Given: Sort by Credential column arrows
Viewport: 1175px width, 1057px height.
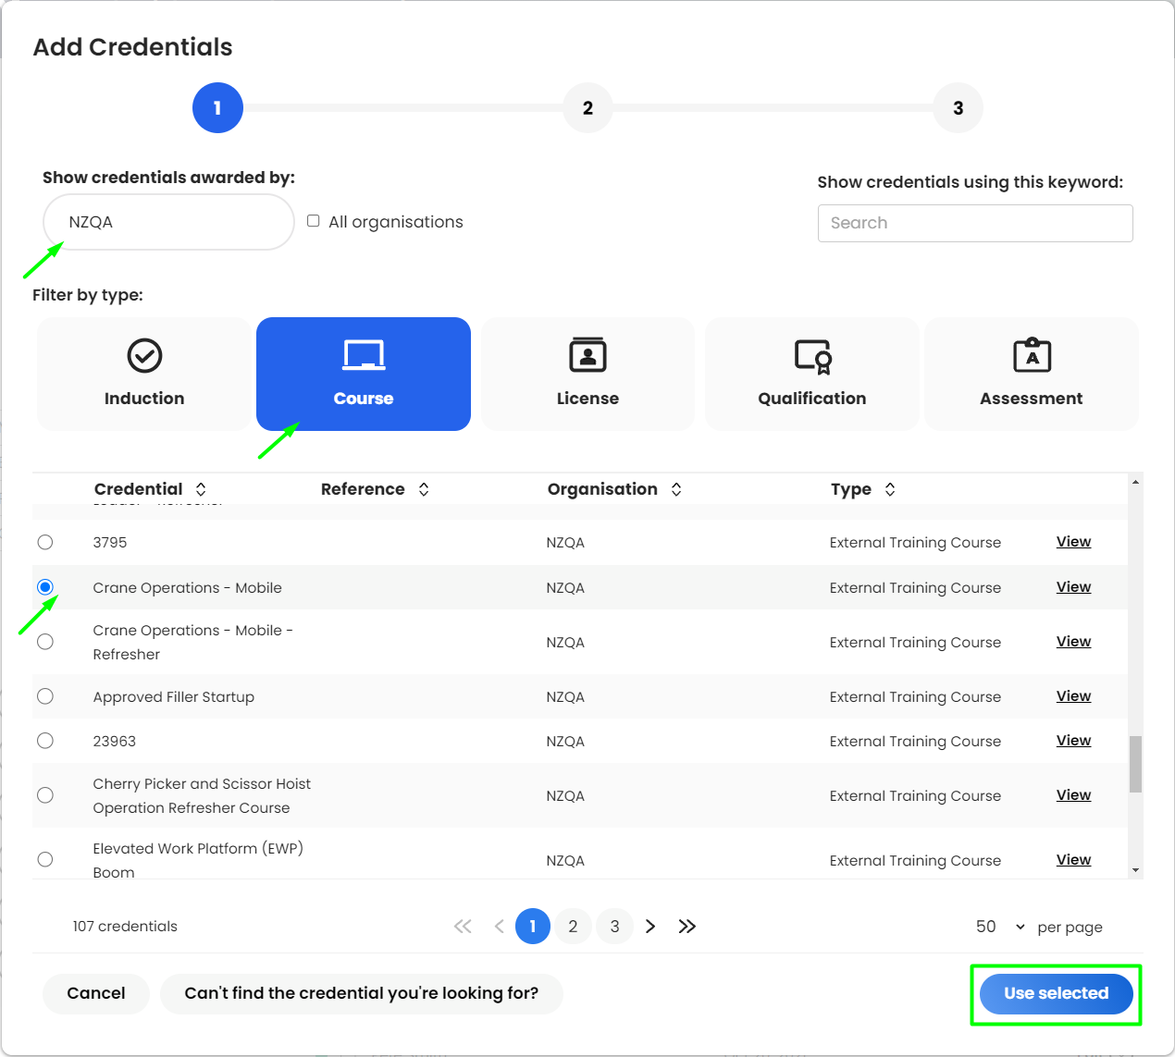Looking at the screenshot, I should click(x=201, y=489).
